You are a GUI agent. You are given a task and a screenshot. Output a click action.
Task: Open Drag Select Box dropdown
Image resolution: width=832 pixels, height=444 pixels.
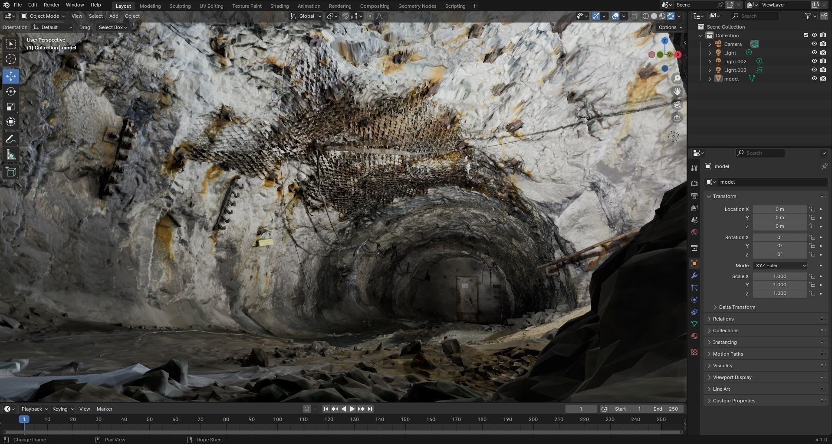(112, 27)
